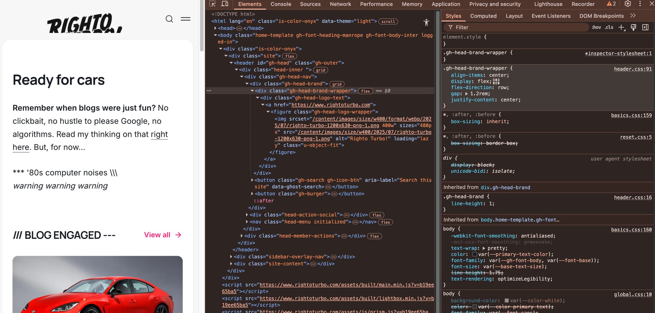This screenshot has width=655, height=313.
Task: Select the Computed tab
Action: click(x=483, y=16)
